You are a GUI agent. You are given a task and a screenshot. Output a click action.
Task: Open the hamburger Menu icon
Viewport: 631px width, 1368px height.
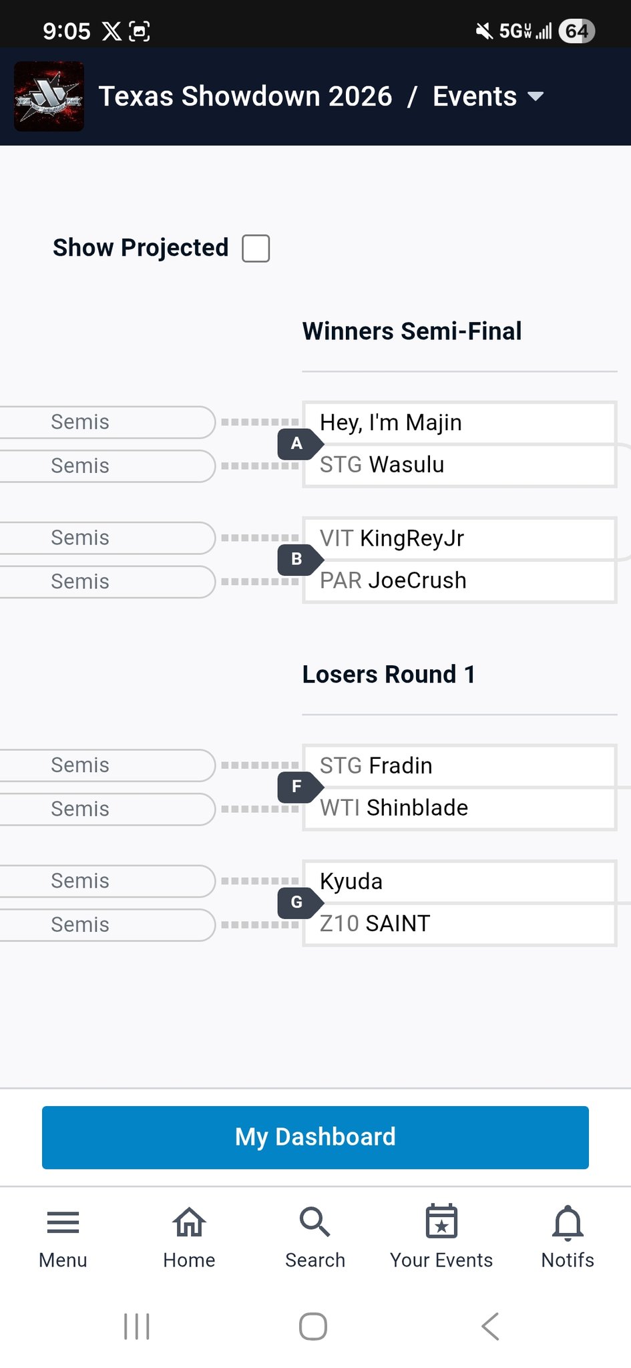click(x=63, y=1222)
